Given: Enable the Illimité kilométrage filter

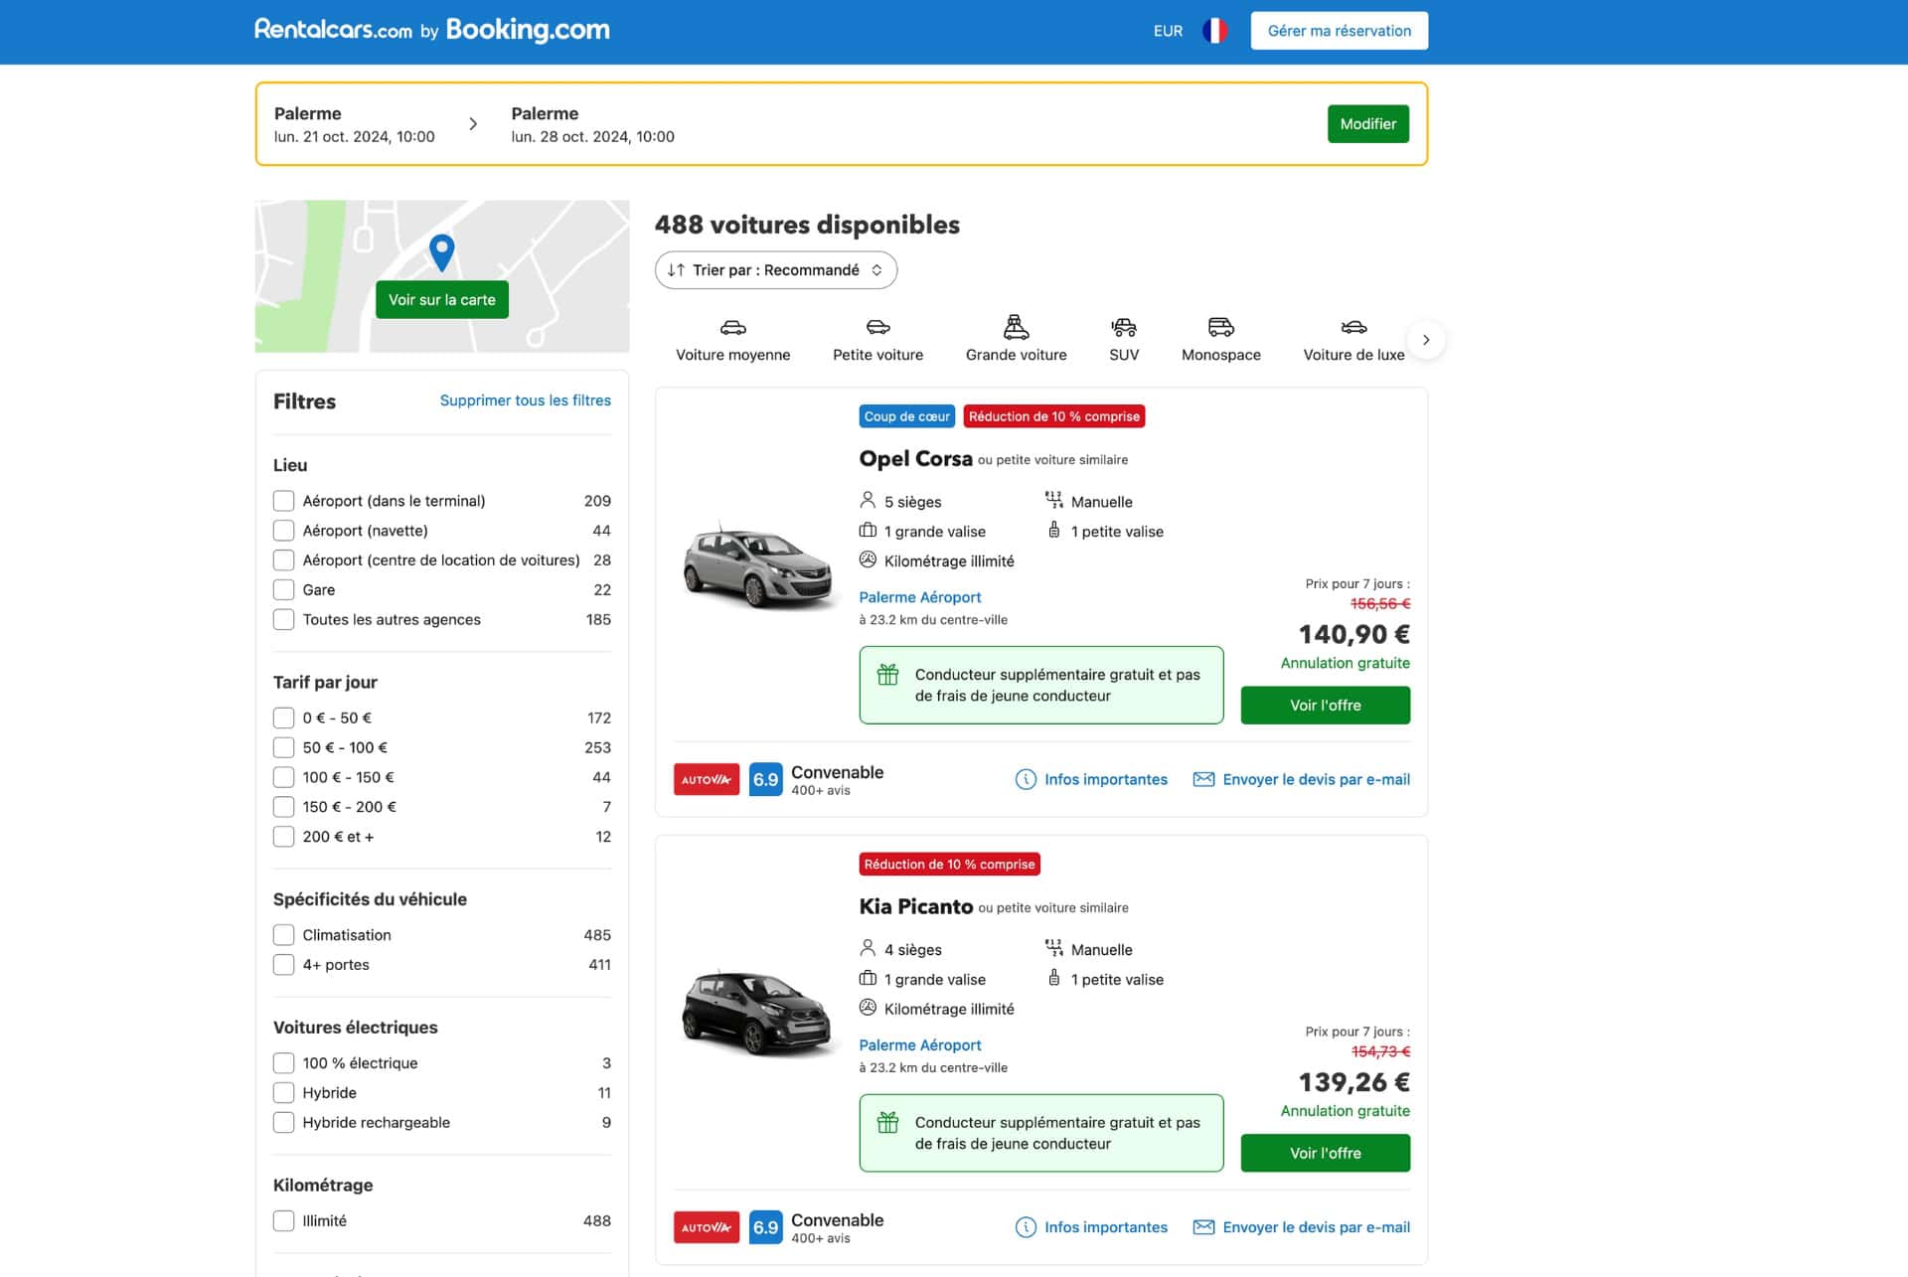Looking at the screenshot, I should point(283,1220).
